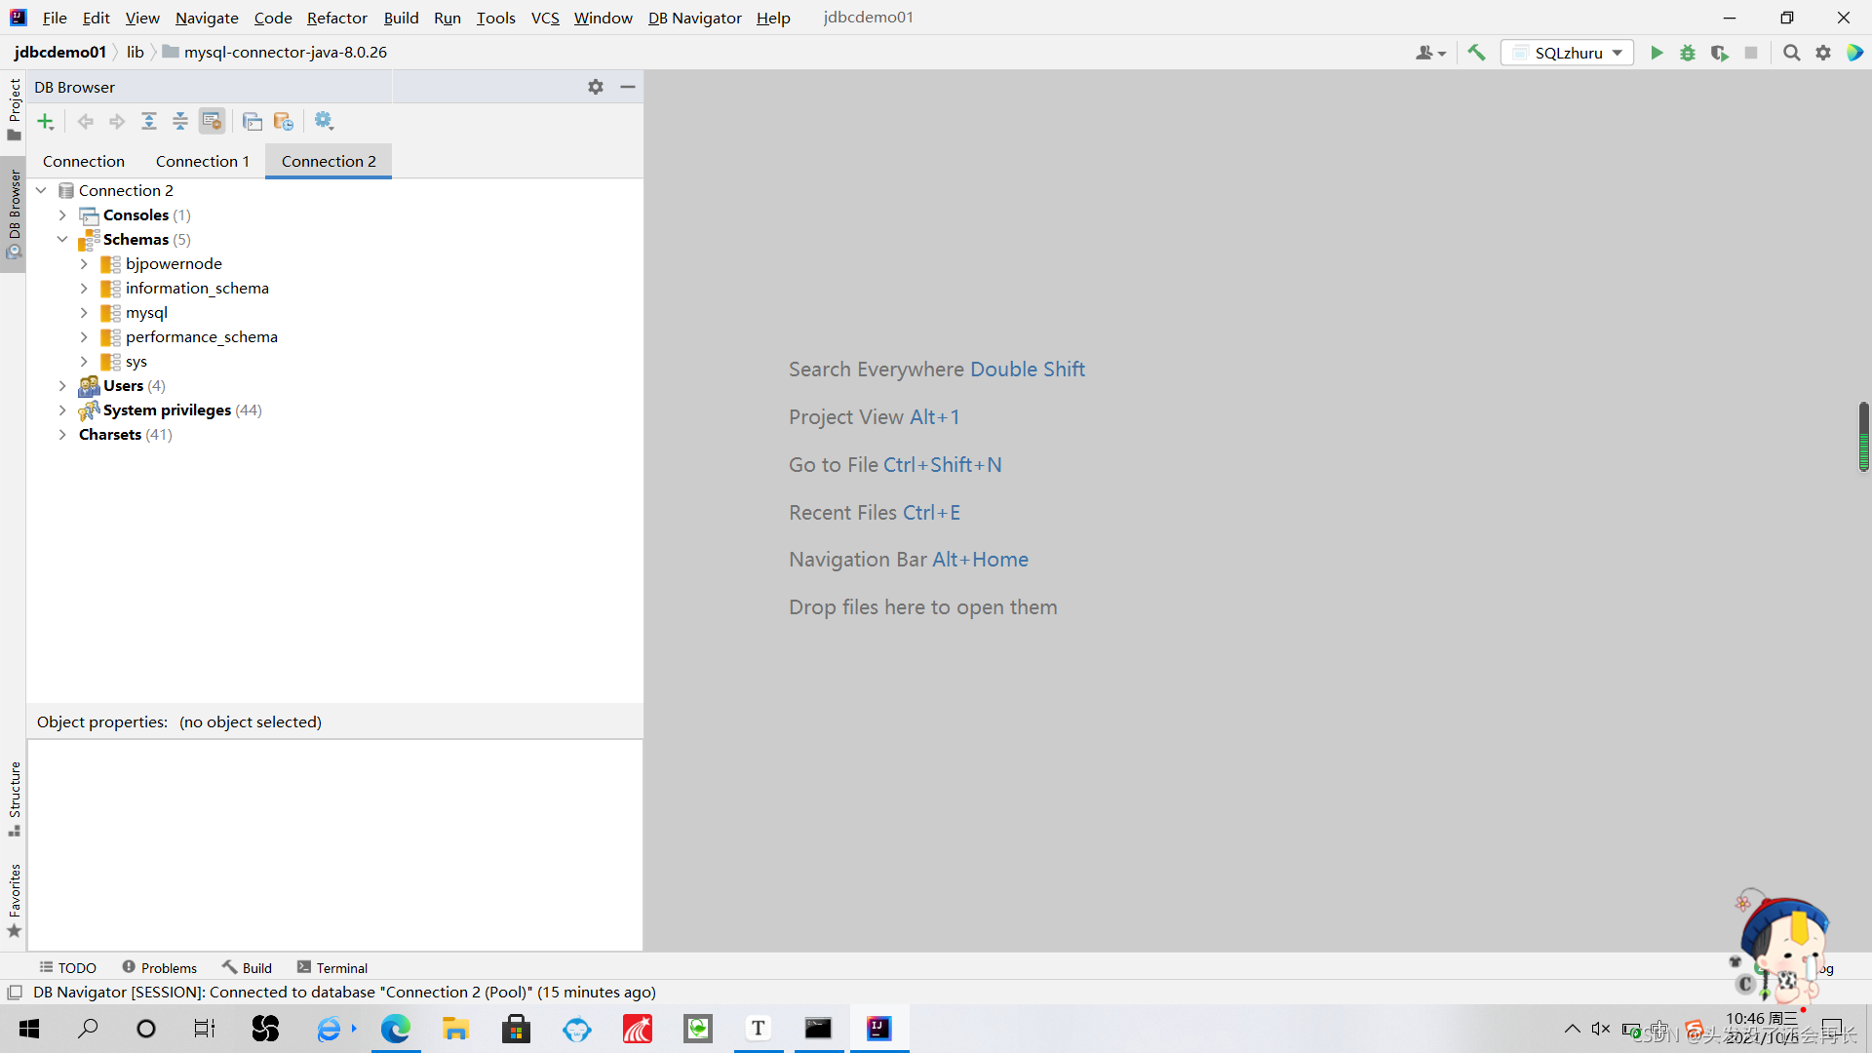Open the Problems tool window
Screen dimensions: 1872x1053
pyautogui.click(x=159, y=967)
